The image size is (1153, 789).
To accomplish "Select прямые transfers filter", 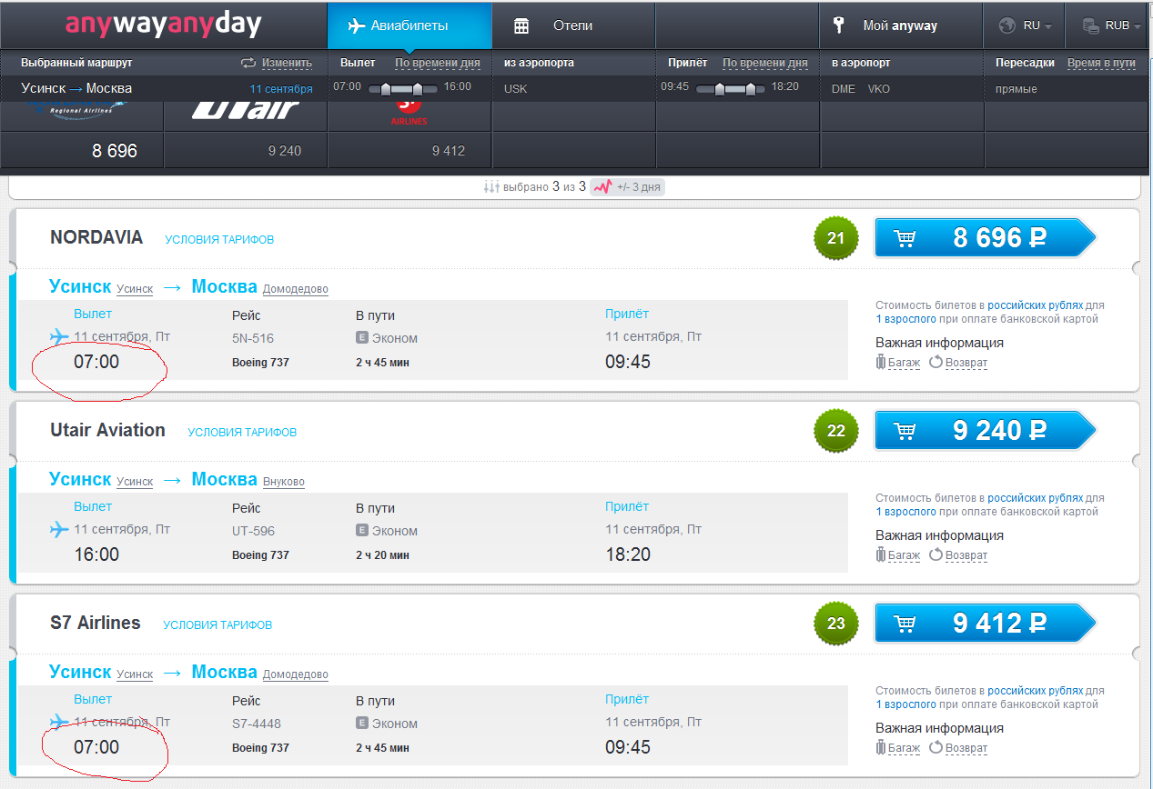I will point(1016,89).
